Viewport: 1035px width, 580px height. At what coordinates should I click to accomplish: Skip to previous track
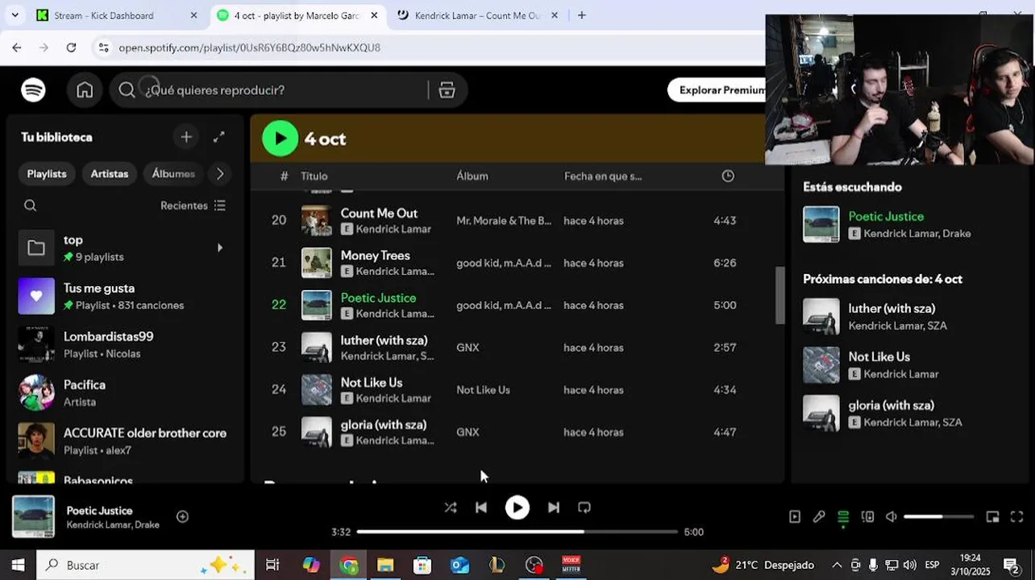point(481,507)
